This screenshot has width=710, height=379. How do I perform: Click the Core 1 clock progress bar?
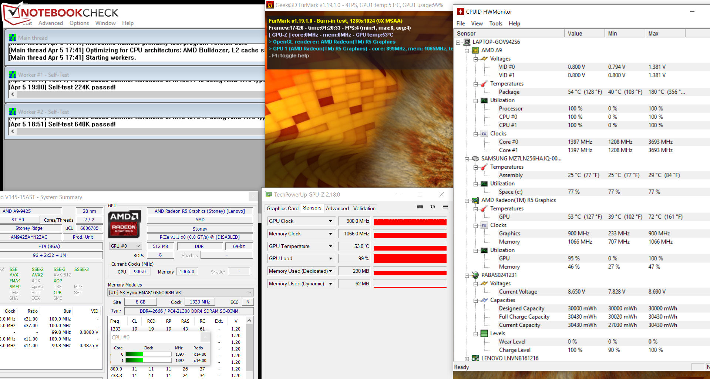pyautogui.click(x=148, y=360)
